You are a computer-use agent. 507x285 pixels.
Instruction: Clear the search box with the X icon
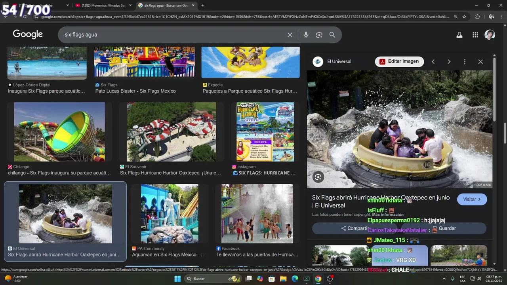point(290,35)
